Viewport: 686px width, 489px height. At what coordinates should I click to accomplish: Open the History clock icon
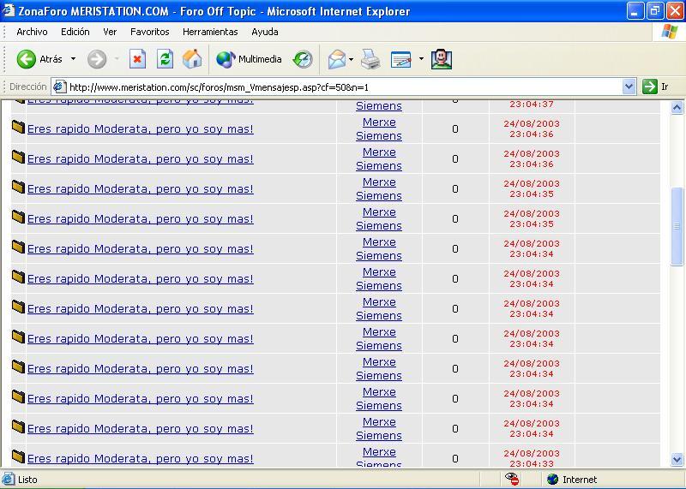coord(303,59)
